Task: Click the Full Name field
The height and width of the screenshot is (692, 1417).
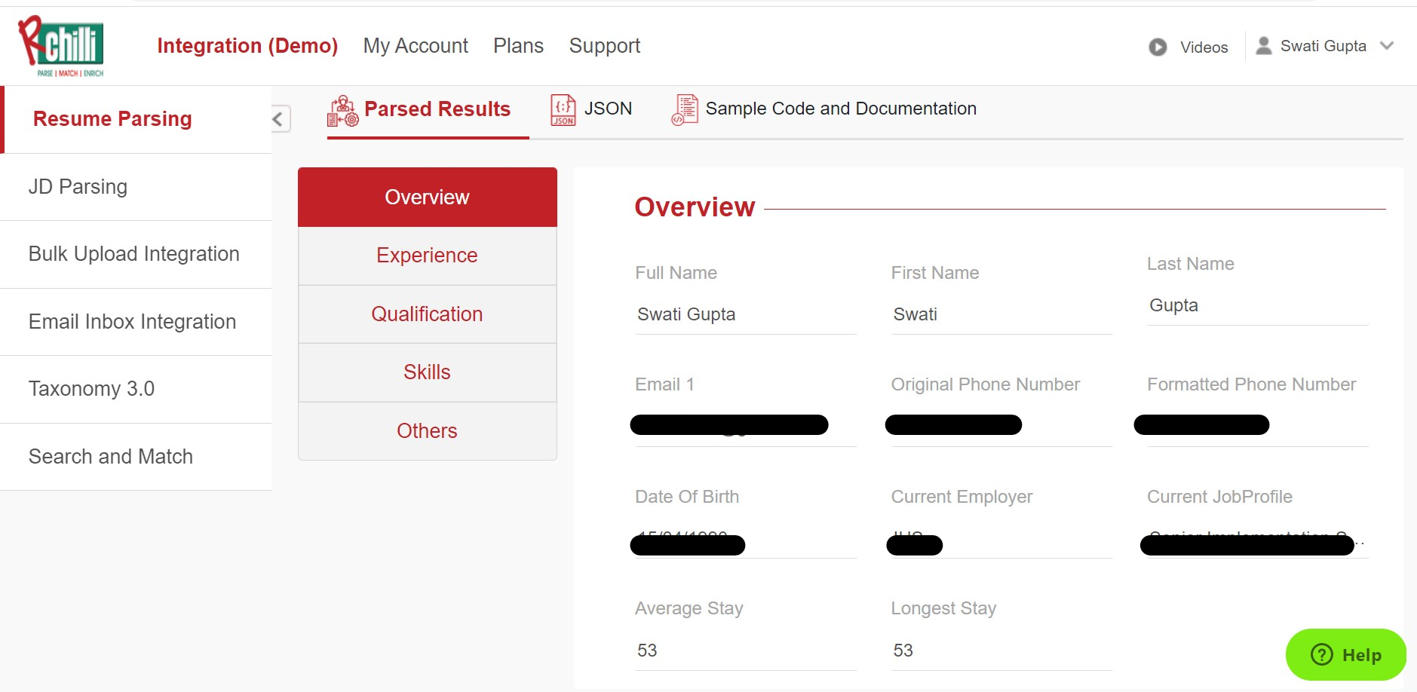Action: pyautogui.click(x=745, y=315)
